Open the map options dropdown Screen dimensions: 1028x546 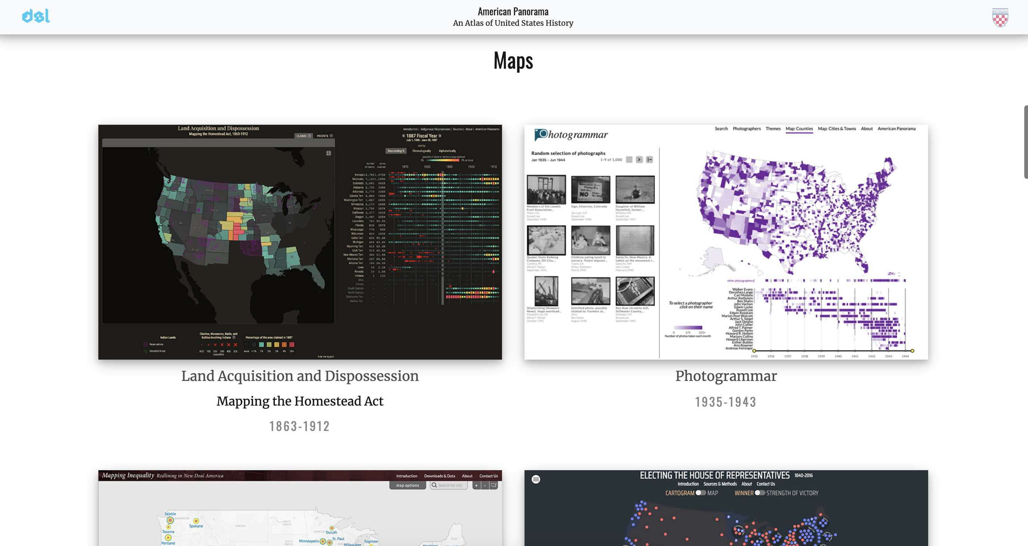407,485
